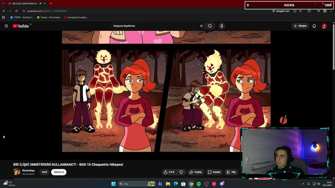Open File Explorer from taskbar
This screenshot has height=188, width=335.
click(x=168, y=184)
